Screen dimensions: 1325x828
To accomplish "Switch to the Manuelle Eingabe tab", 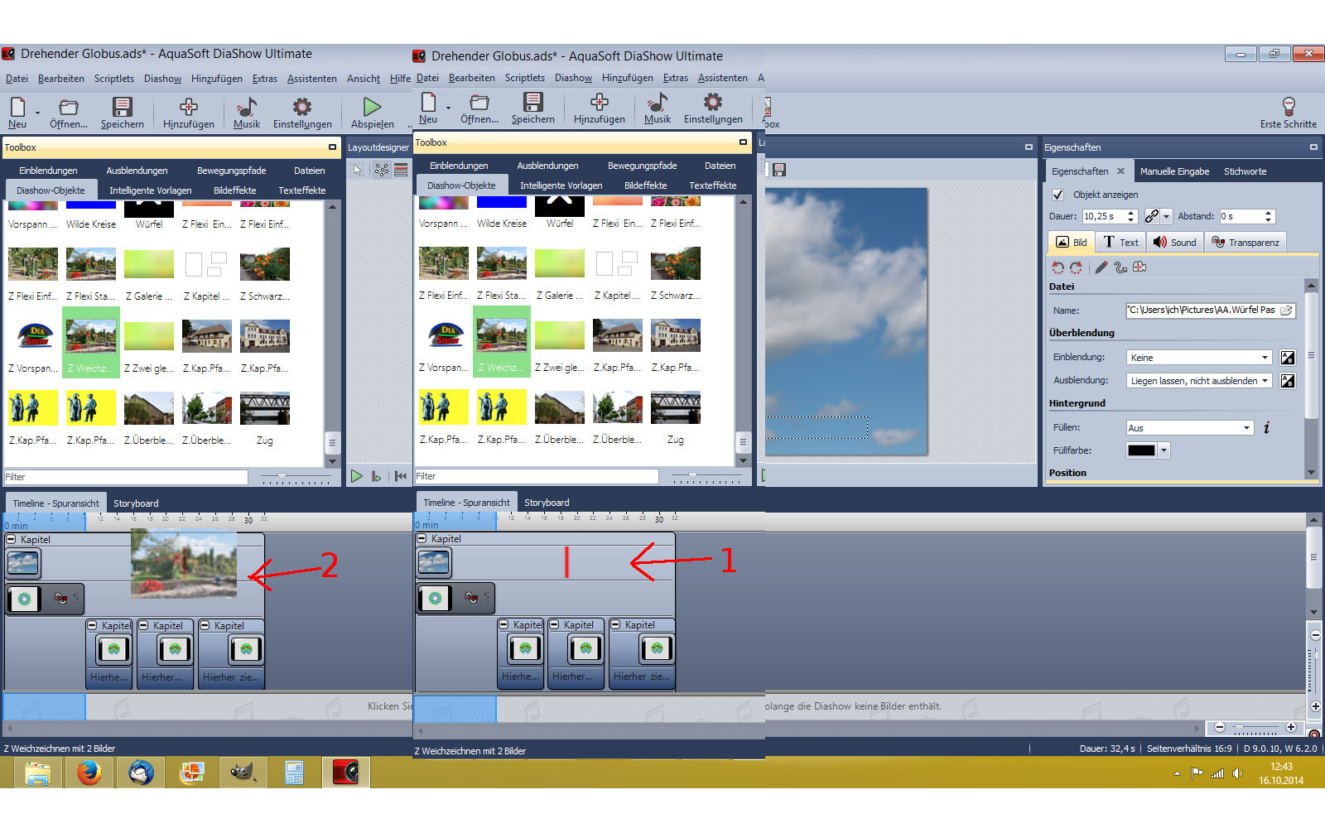I will point(1174,171).
